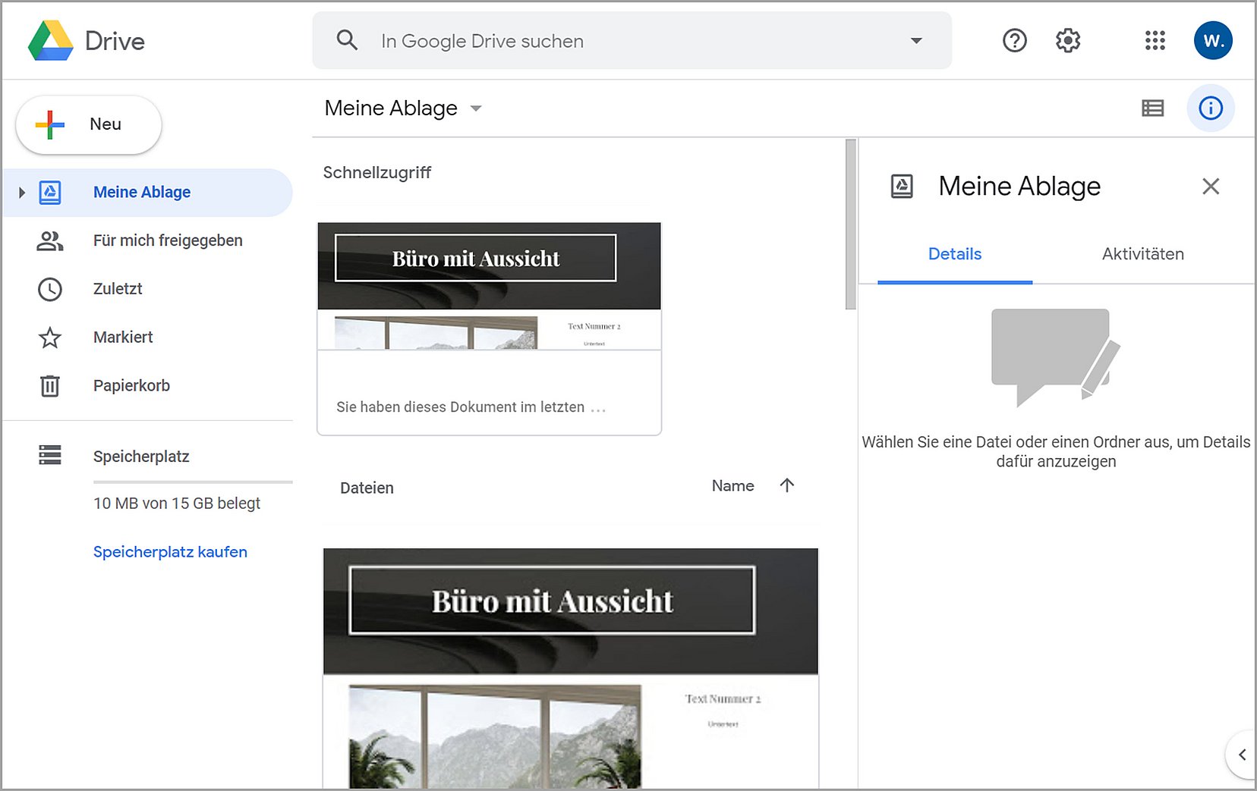Toggle the details info panel
Viewport: 1257px width, 791px height.
pos(1210,108)
